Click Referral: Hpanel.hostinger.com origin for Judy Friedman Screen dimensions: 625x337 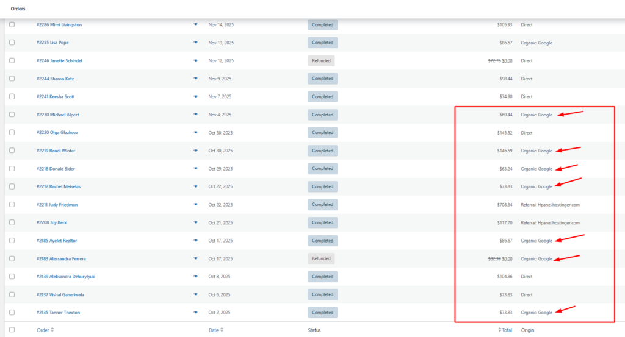pos(550,205)
